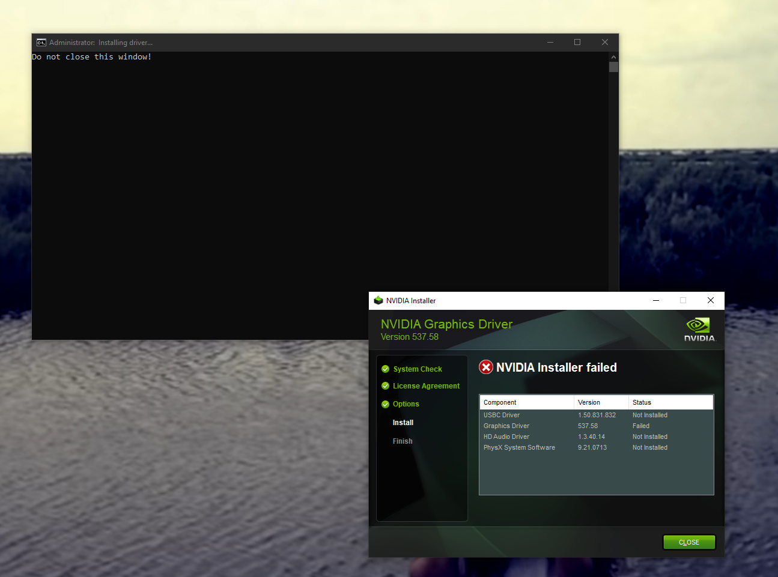Viewport: 778px width, 577px height.
Task: Click the green checkmark beside License Agreement
Action: click(x=385, y=386)
